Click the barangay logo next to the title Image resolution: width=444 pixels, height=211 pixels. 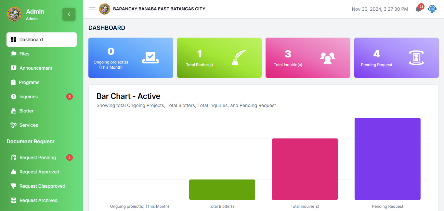click(x=105, y=9)
